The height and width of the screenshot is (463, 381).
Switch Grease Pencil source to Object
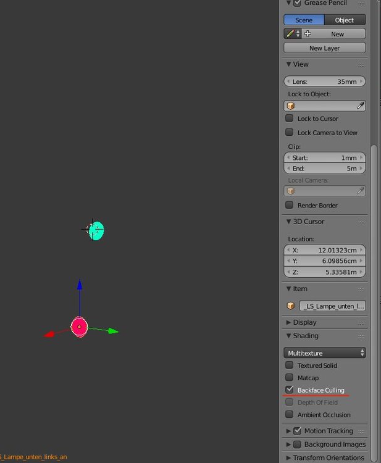(345, 20)
